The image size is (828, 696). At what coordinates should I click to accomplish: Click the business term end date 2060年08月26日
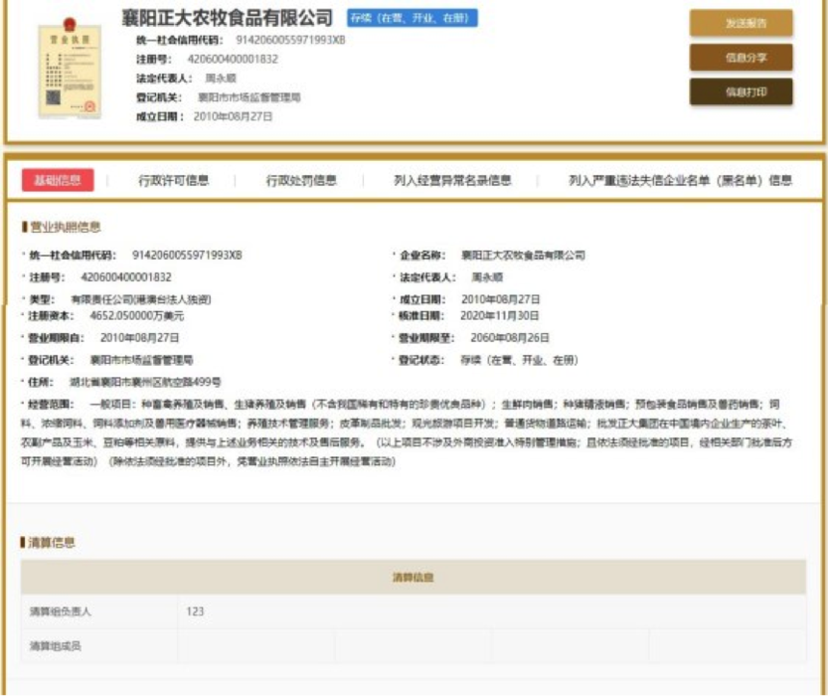tap(509, 338)
